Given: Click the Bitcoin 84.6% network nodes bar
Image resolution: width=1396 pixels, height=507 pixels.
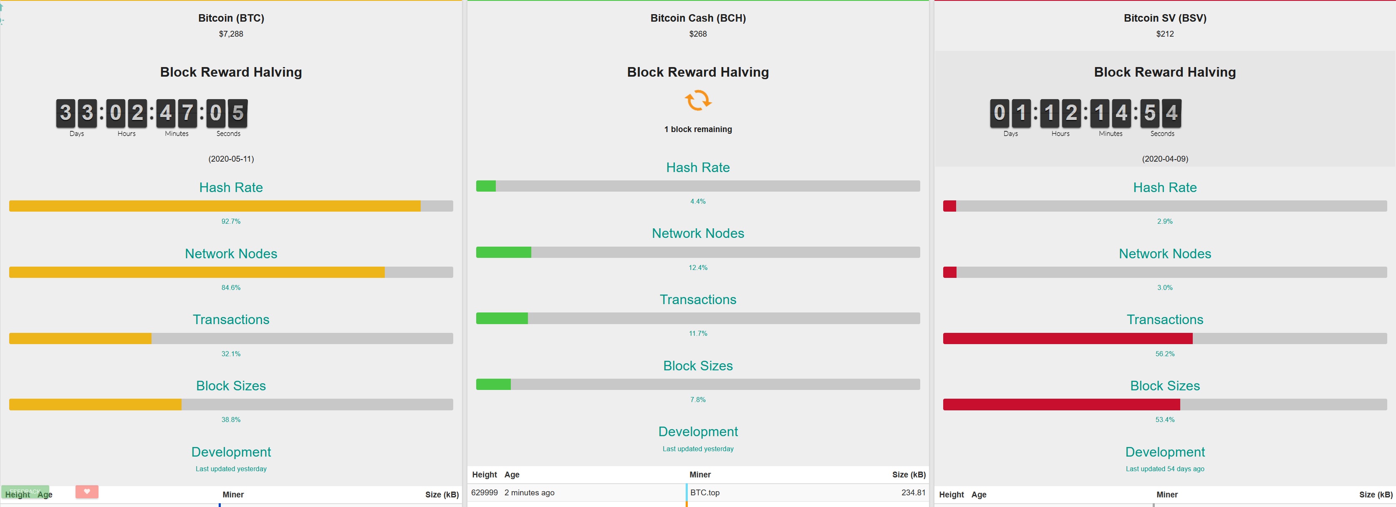Looking at the screenshot, I should [x=231, y=272].
